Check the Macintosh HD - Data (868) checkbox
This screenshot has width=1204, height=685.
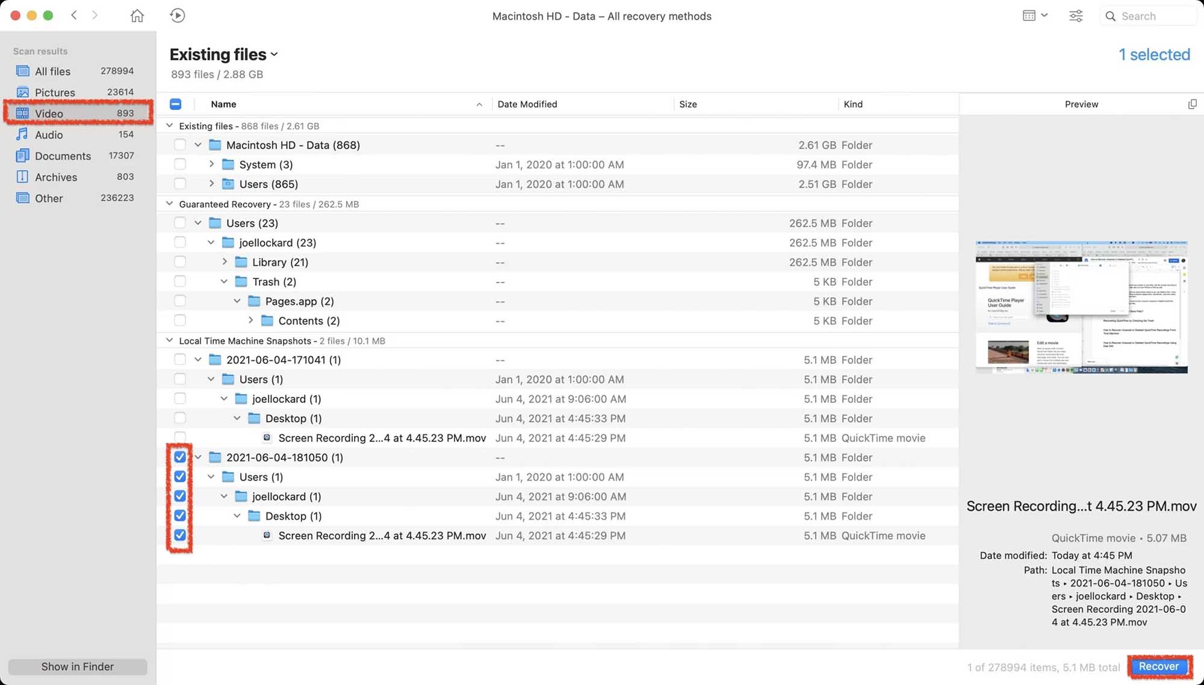pos(179,144)
